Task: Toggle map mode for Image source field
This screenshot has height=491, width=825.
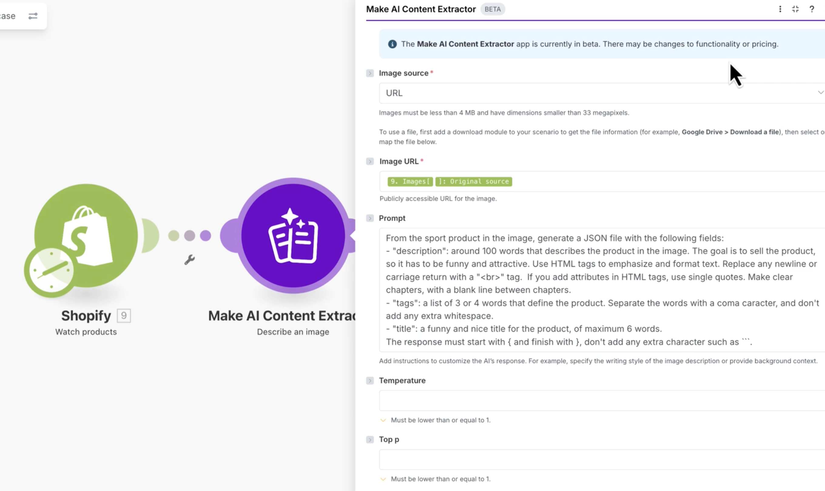Action: pyautogui.click(x=370, y=73)
